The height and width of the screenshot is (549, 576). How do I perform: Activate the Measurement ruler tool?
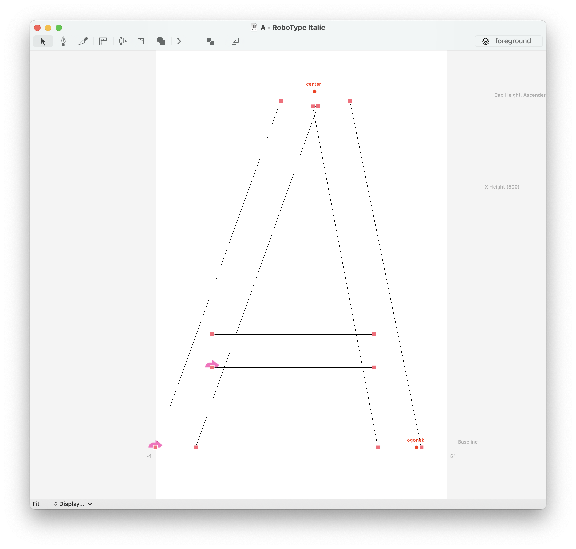[x=103, y=41]
